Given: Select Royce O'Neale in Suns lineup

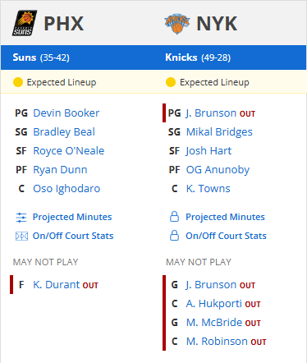Looking at the screenshot, I should (x=69, y=151).
